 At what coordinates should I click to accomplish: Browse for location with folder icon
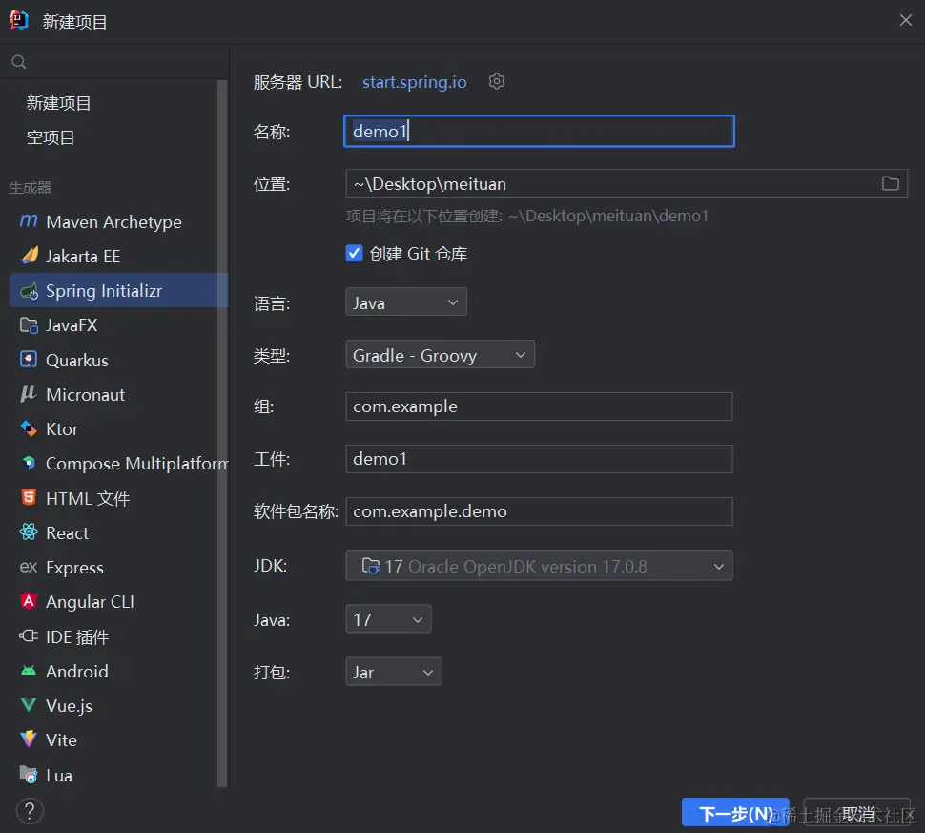click(x=891, y=183)
